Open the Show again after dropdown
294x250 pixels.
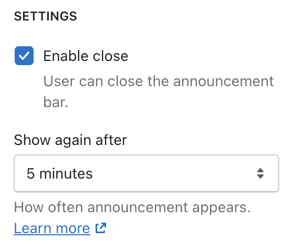(146, 173)
